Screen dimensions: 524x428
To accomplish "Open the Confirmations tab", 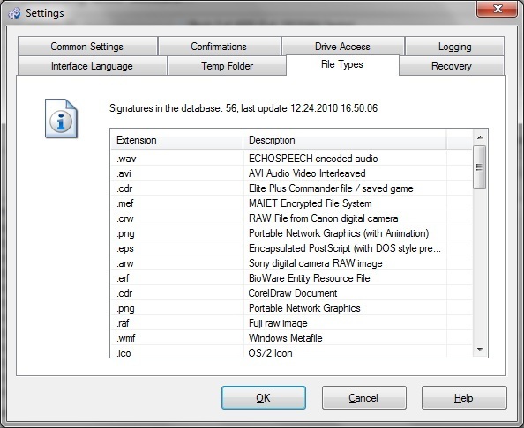I will coord(219,47).
